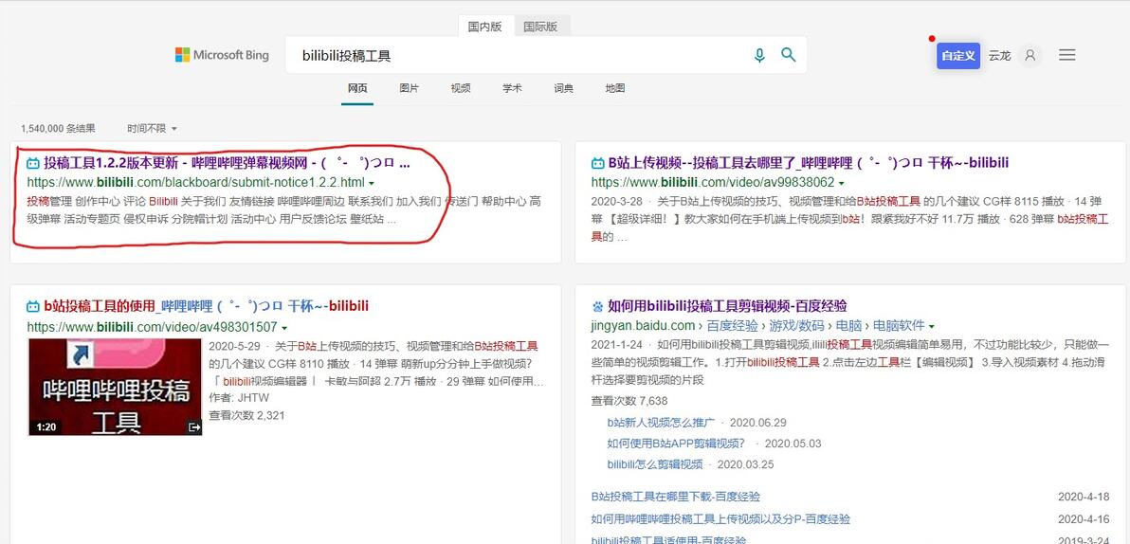Image resolution: width=1130 pixels, height=544 pixels.
Task: Select the 视频 results tab
Action: tap(461, 89)
